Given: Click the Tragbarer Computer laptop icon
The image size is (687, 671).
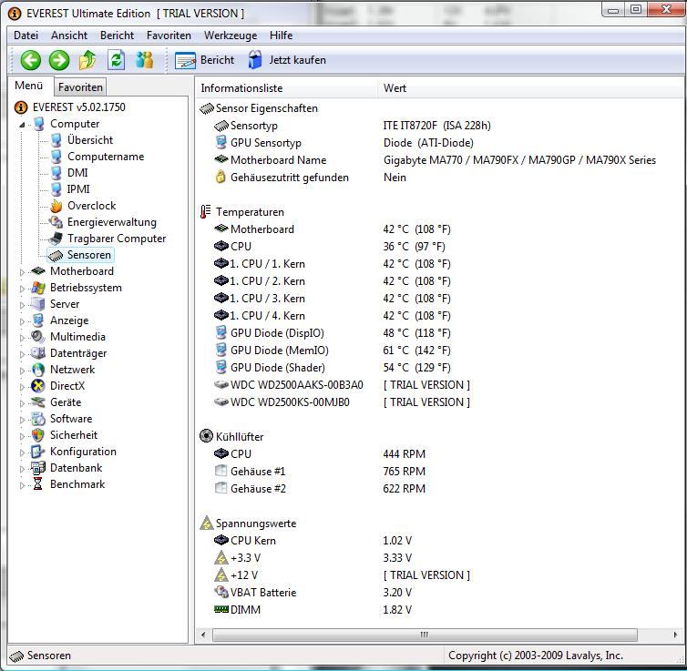Looking at the screenshot, I should (56, 239).
